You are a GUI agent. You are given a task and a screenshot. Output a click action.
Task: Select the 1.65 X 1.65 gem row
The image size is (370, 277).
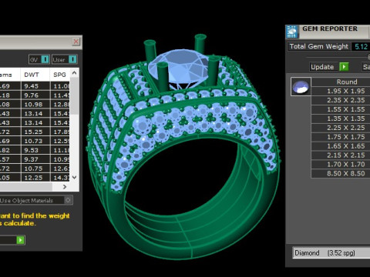(345, 146)
